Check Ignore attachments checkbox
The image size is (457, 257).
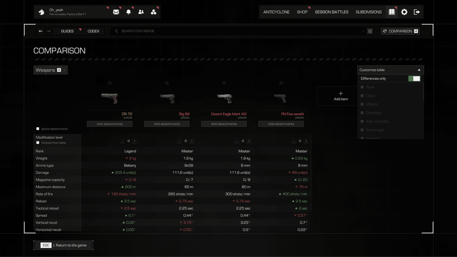click(x=38, y=129)
